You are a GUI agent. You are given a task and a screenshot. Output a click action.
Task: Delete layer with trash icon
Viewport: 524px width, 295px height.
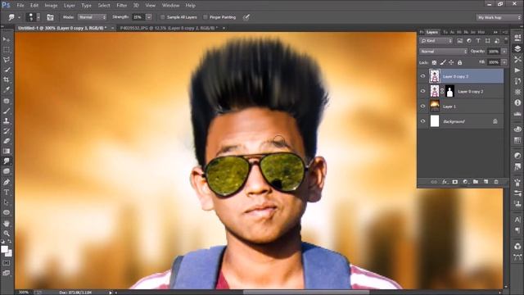tap(496, 182)
